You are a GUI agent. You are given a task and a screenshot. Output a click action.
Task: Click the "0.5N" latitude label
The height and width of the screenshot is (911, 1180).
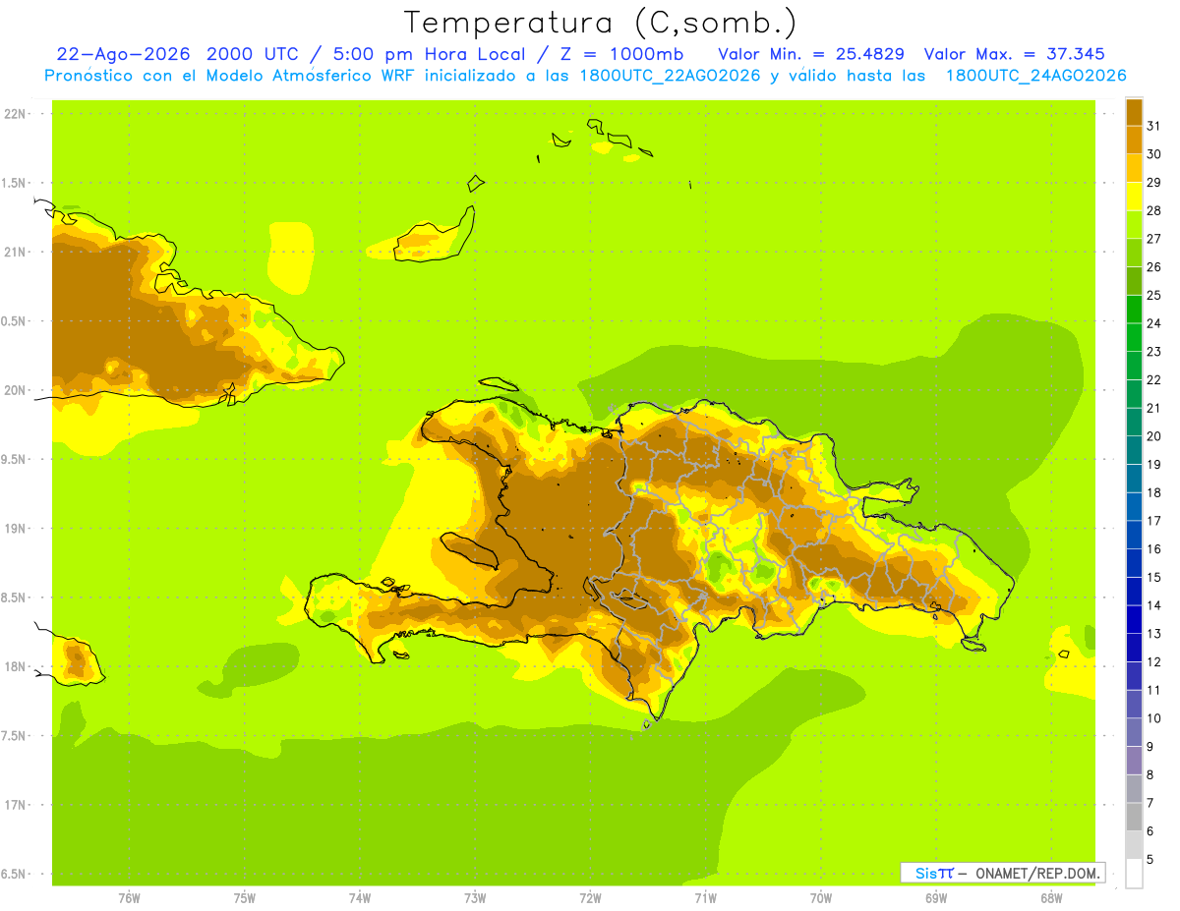[15, 321]
